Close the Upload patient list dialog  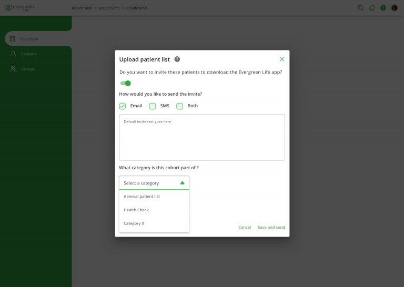click(282, 59)
